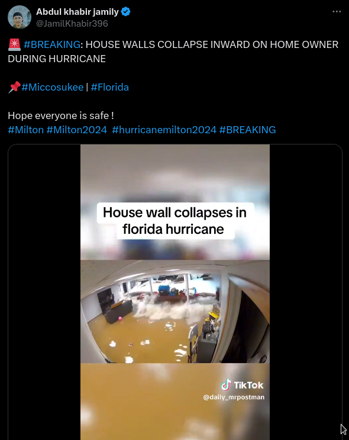This screenshot has height=440, width=349.
Task: Open the last #BREAKING hashtag
Action: pyautogui.click(x=247, y=130)
